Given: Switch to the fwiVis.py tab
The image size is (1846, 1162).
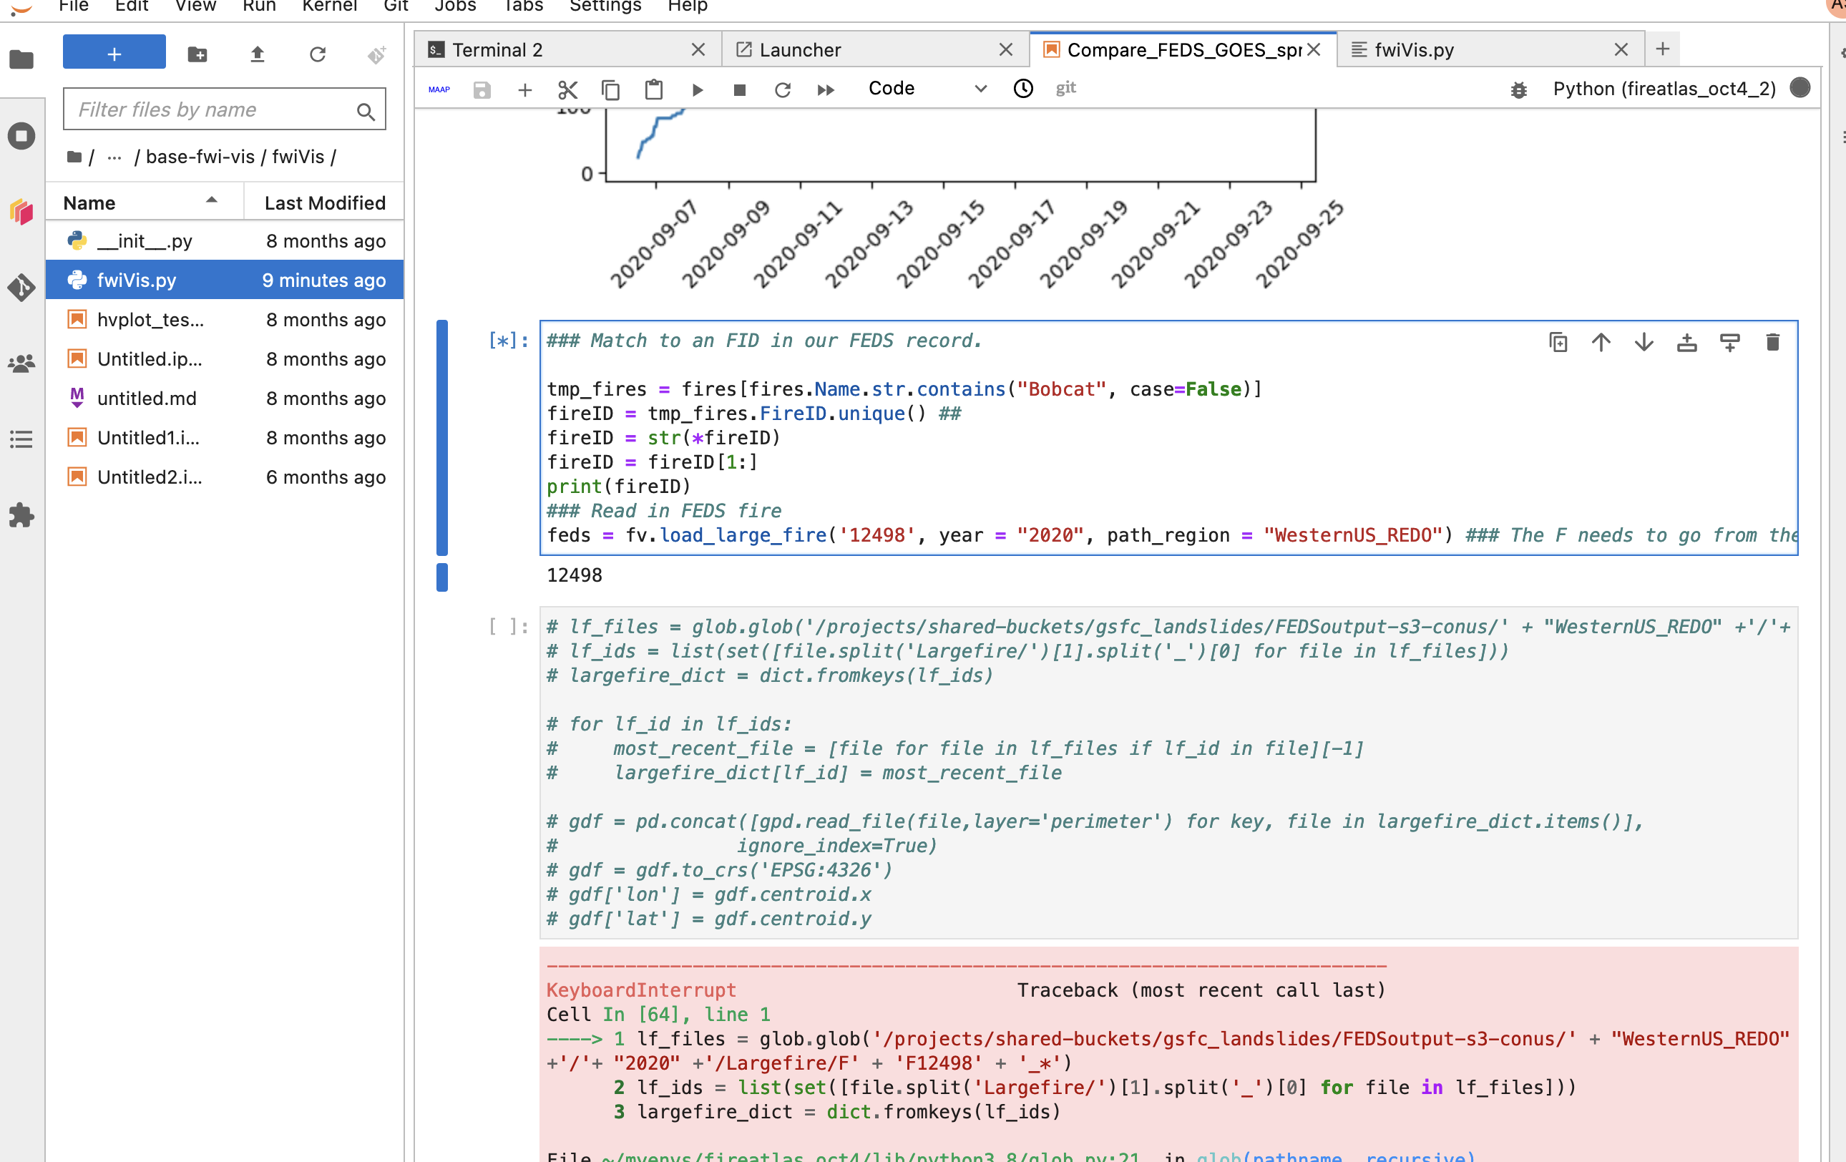Looking at the screenshot, I should pos(1413,49).
